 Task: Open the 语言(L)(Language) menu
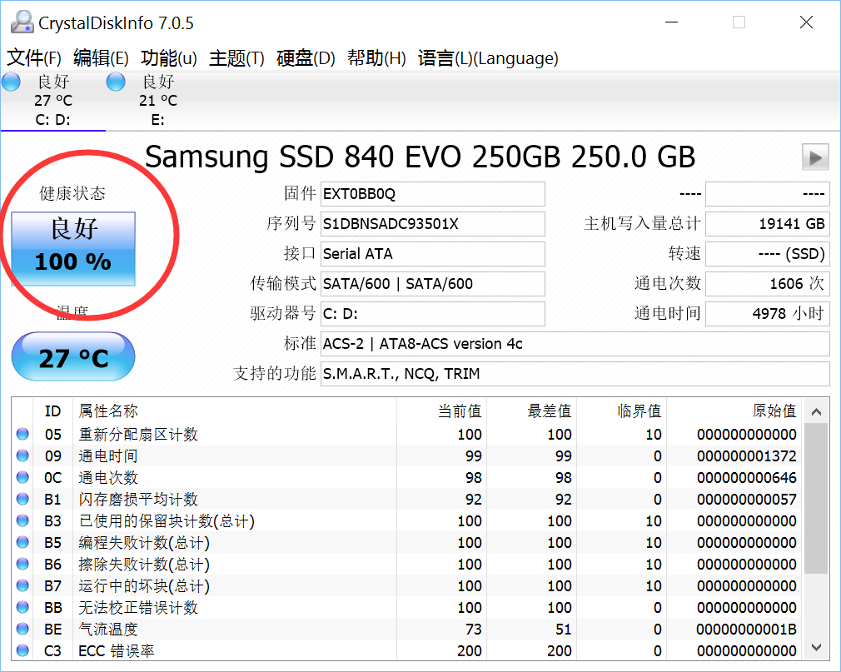pyautogui.click(x=488, y=58)
